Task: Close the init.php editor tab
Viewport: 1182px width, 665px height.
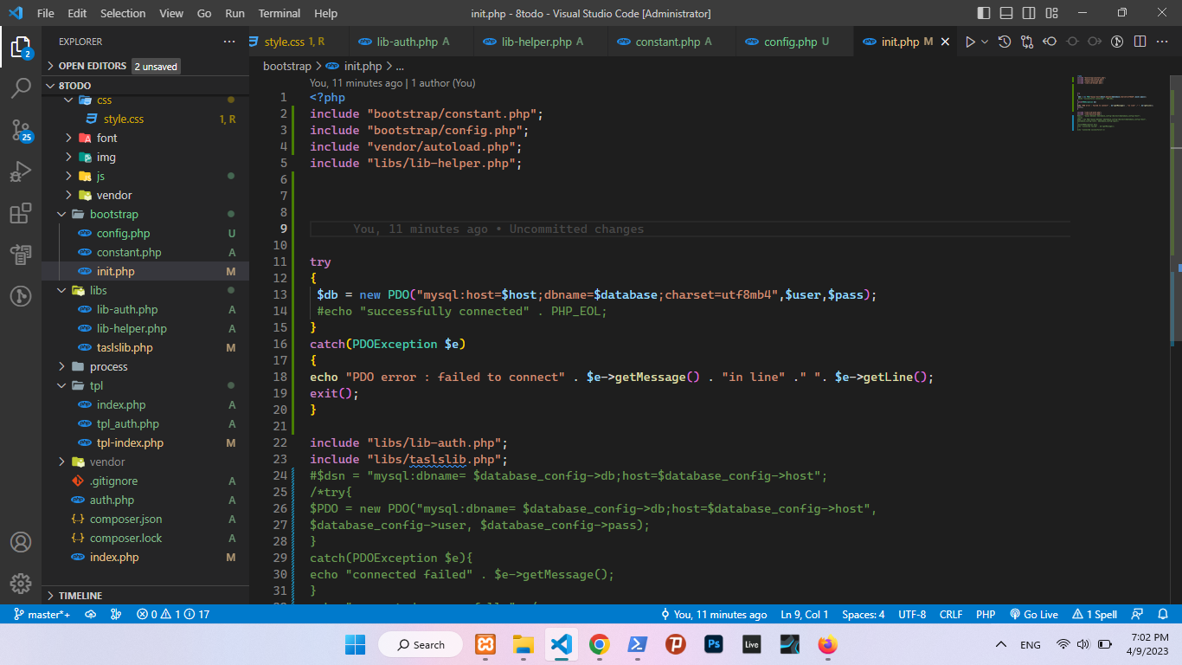Action: coord(945,42)
